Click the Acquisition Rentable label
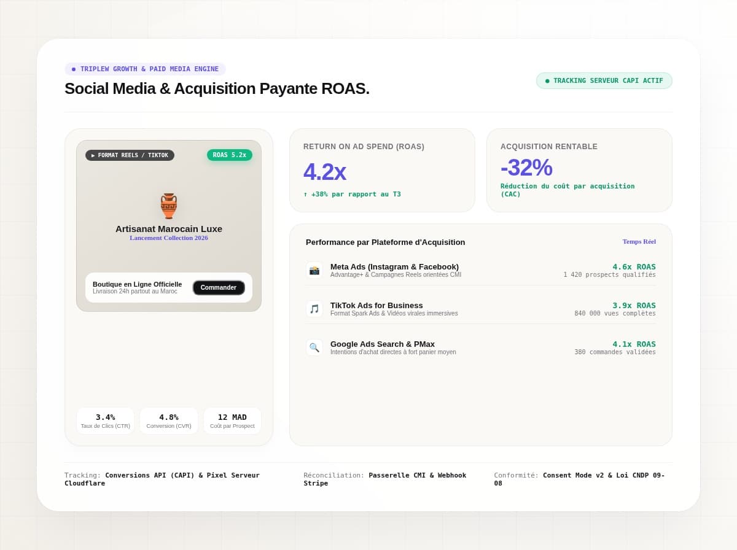Image resolution: width=737 pixels, height=550 pixels. pyautogui.click(x=549, y=147)
